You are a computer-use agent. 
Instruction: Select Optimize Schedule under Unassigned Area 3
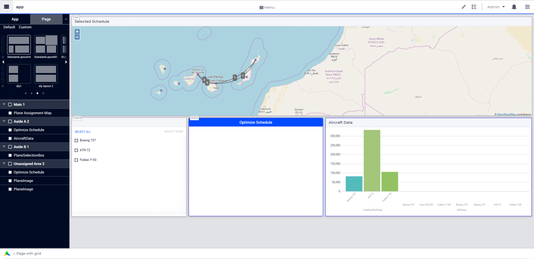[35, 172]
